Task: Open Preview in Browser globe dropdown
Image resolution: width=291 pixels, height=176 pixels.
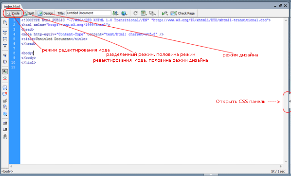Action: click(124, 13)
